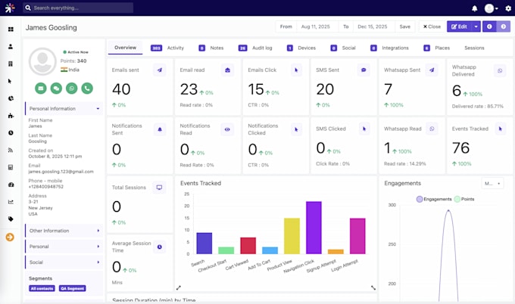Click the Edit contact button

459,26
